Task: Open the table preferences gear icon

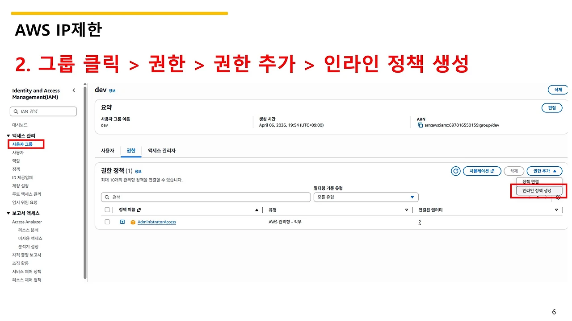Action: [558, 197]
